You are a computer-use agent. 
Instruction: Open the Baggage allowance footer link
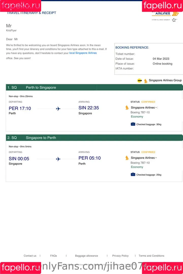click(x=86, y=256)
